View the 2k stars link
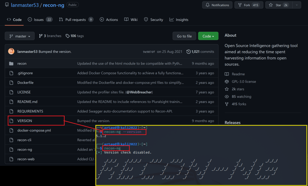The width and height of the screenshot is (308, 186). 238,89
